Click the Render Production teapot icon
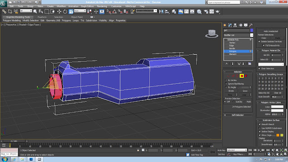This screenshot has width=288, height=162. tap(218, 12)
